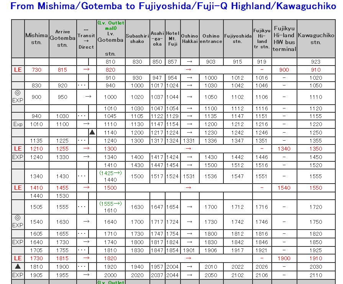The height and width of the screenshot is (284, 343).
Task: Click the '1905' Mishima departure time
Action: pyautogui.click(x=36, y=275)
